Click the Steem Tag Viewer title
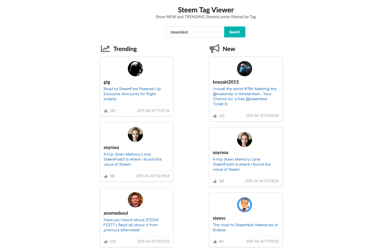 (x=206, y=10)
